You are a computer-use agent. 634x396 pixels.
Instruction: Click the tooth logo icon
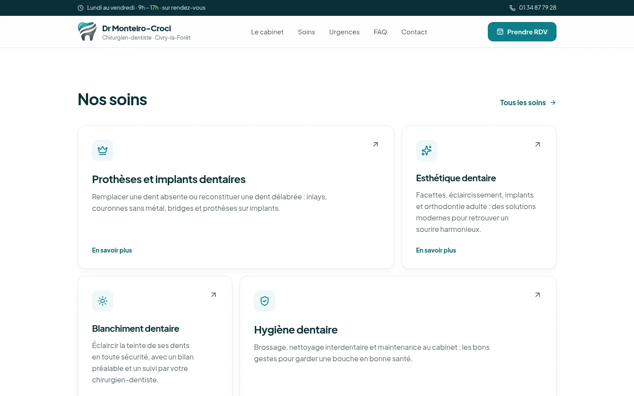(x=87, y=32)
